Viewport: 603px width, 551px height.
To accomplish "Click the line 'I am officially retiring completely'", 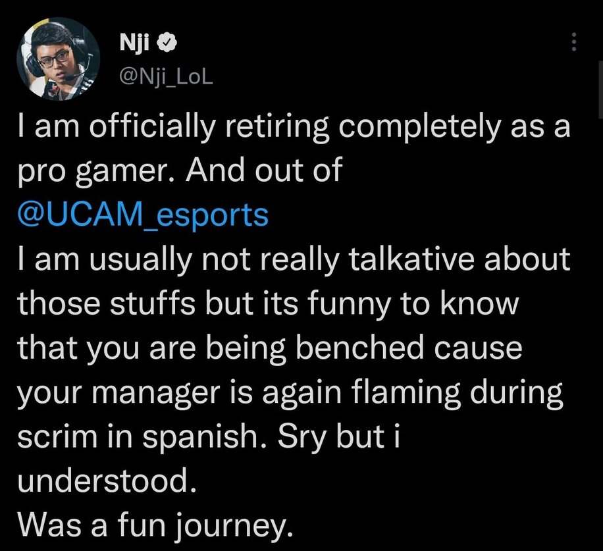I will 294,128.
